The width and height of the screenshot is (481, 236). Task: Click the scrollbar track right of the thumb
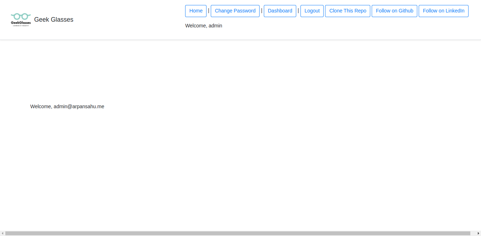point(473,234)
